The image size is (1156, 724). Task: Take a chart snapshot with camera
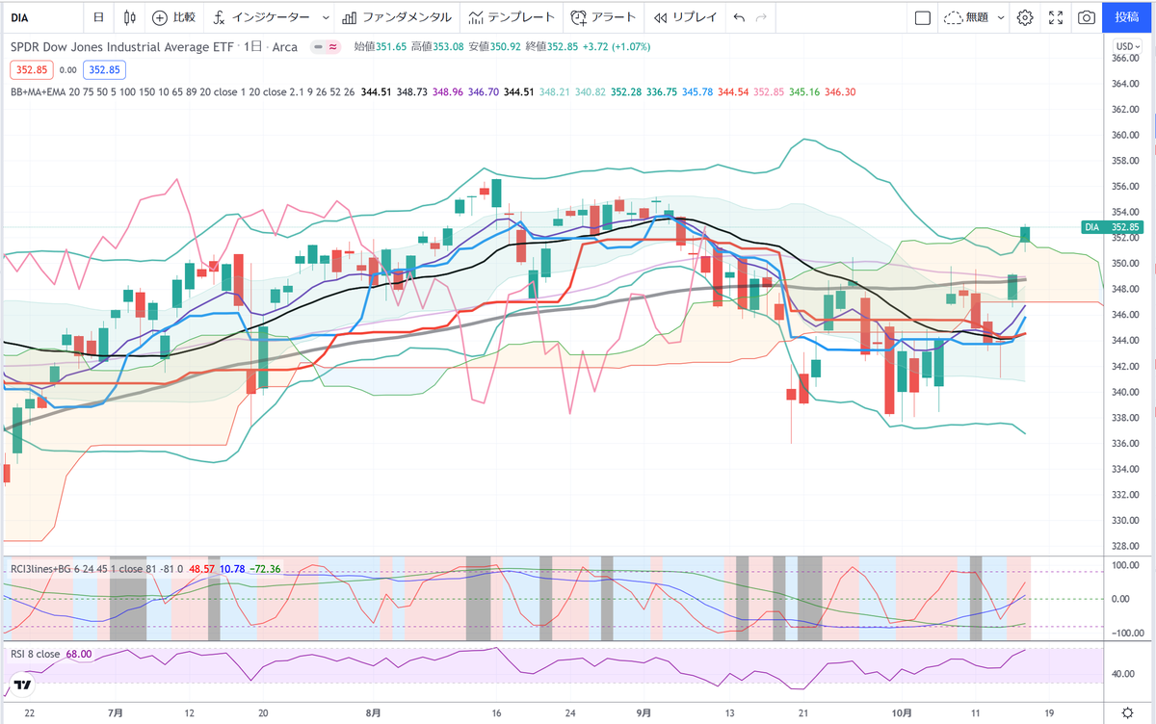1087,17
